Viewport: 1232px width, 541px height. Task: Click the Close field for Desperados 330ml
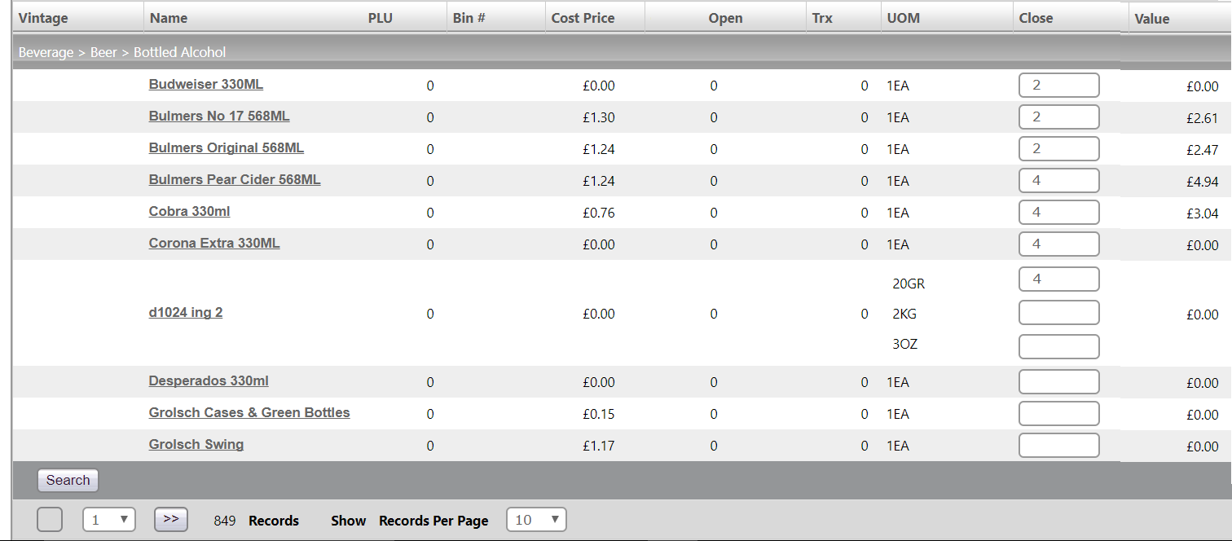1058,382
